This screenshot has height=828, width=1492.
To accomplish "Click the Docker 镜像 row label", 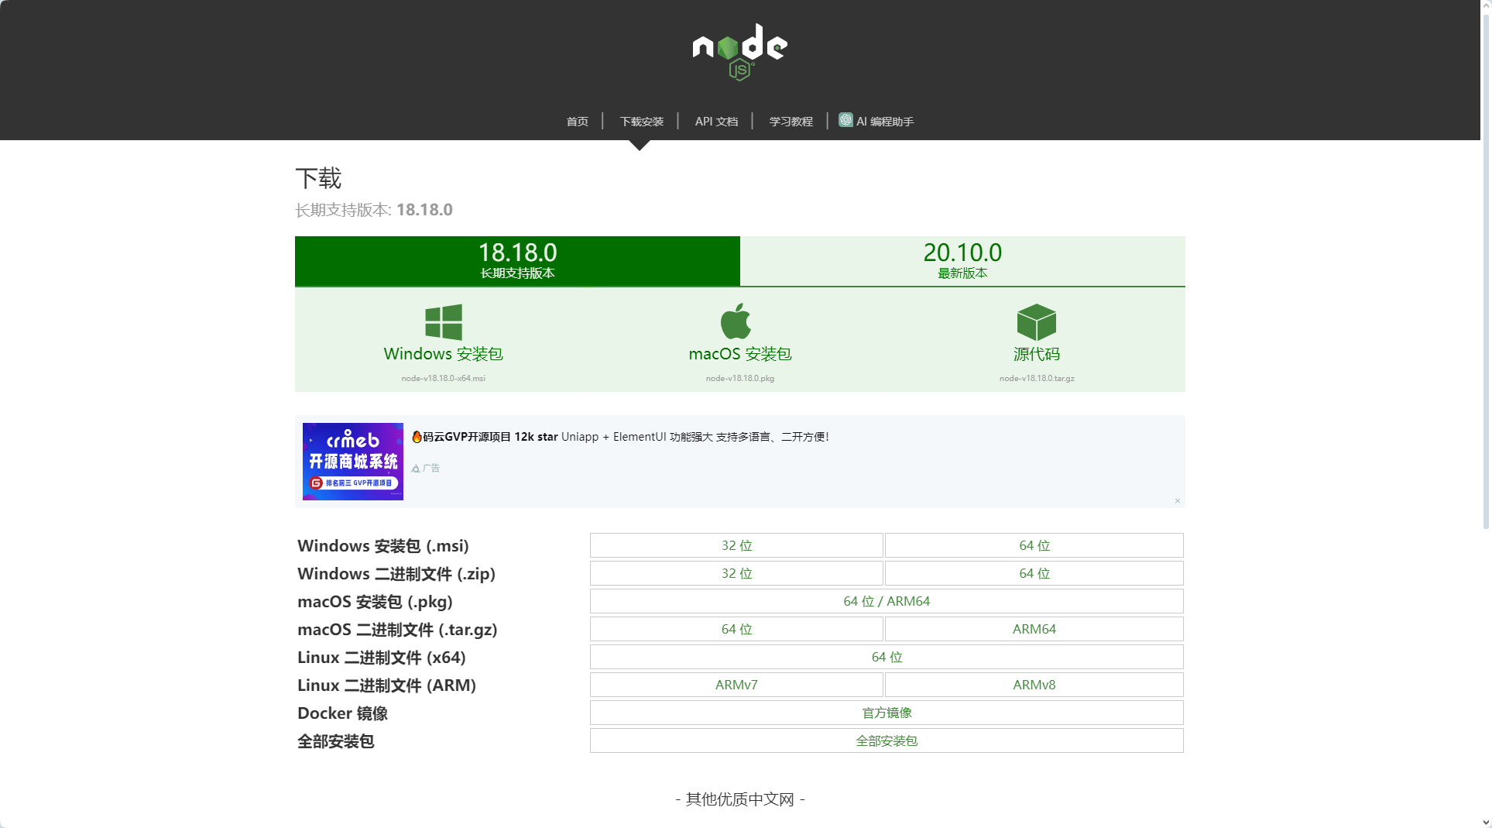I will coord(343,713).
